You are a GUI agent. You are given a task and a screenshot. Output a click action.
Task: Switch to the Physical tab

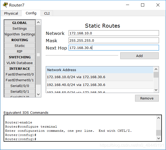coord(11,13)
